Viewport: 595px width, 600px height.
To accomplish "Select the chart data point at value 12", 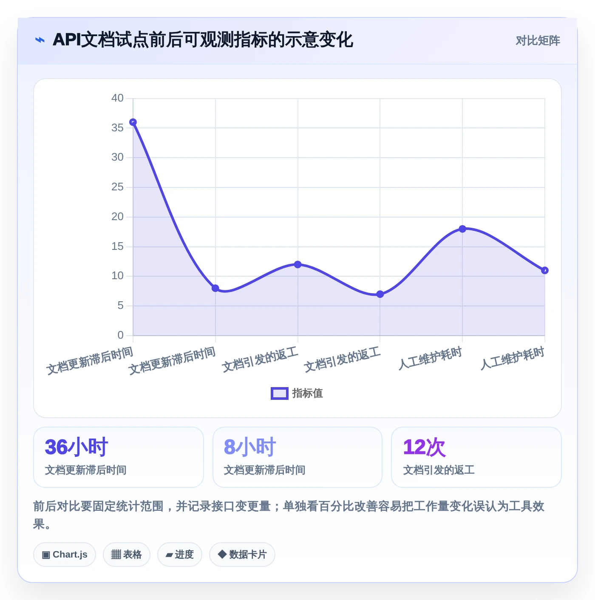I will point(297,264).
